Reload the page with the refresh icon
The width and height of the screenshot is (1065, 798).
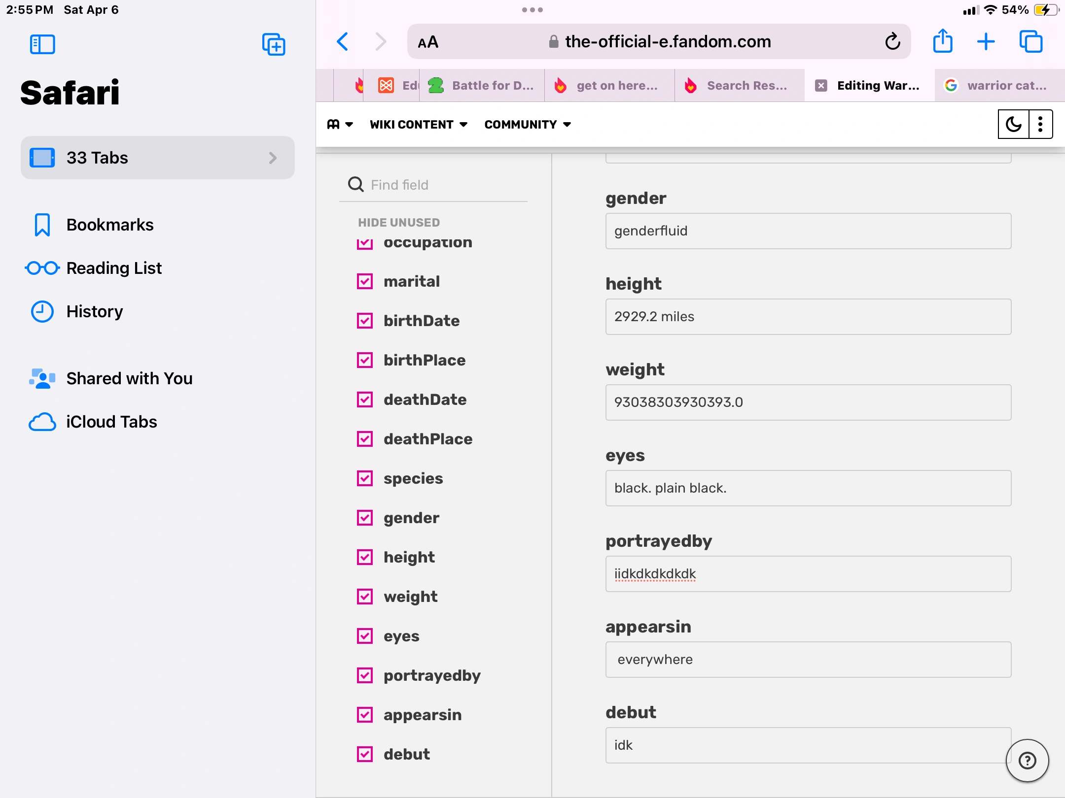coord(892,42)
